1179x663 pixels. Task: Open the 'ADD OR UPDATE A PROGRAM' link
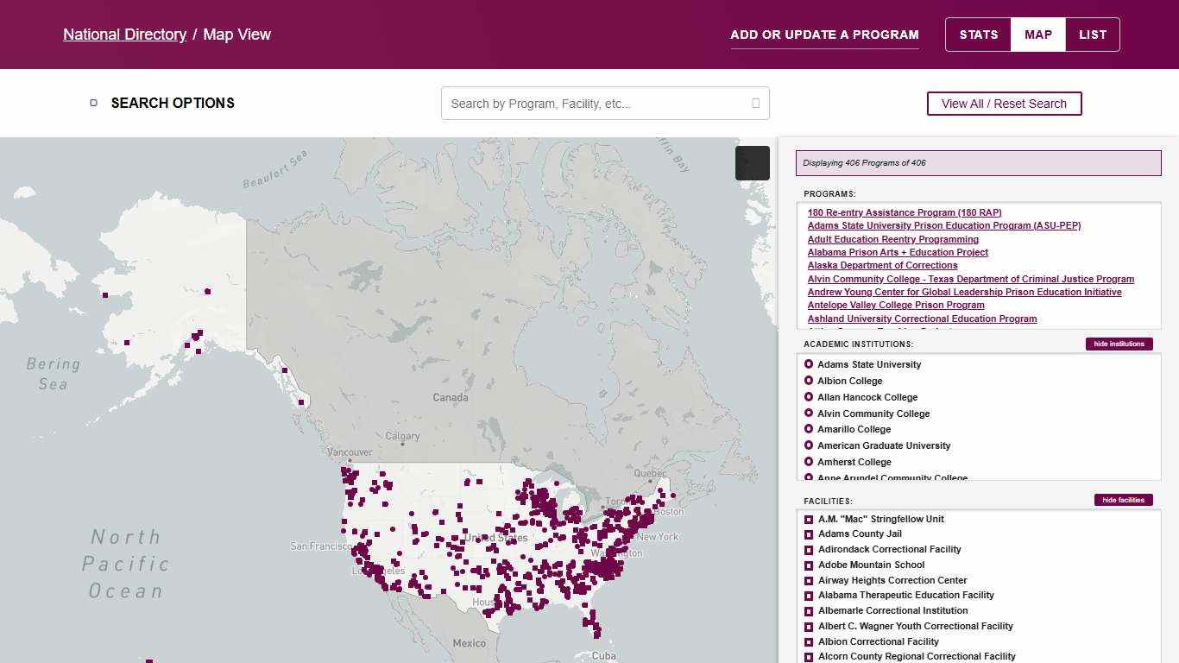pos(824,35)
